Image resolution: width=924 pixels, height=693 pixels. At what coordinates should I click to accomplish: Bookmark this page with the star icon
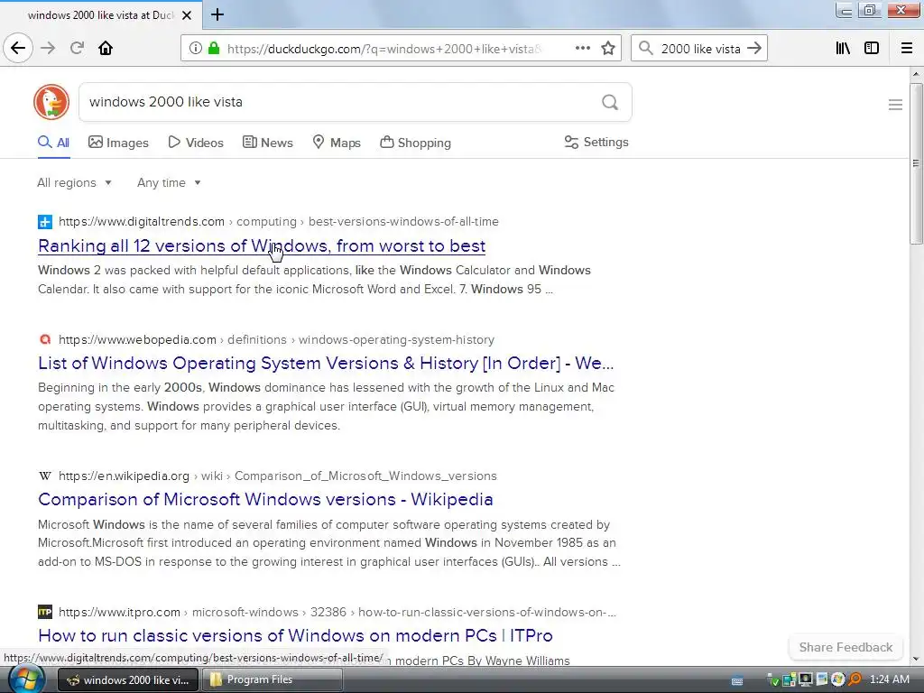pos(608,49)
